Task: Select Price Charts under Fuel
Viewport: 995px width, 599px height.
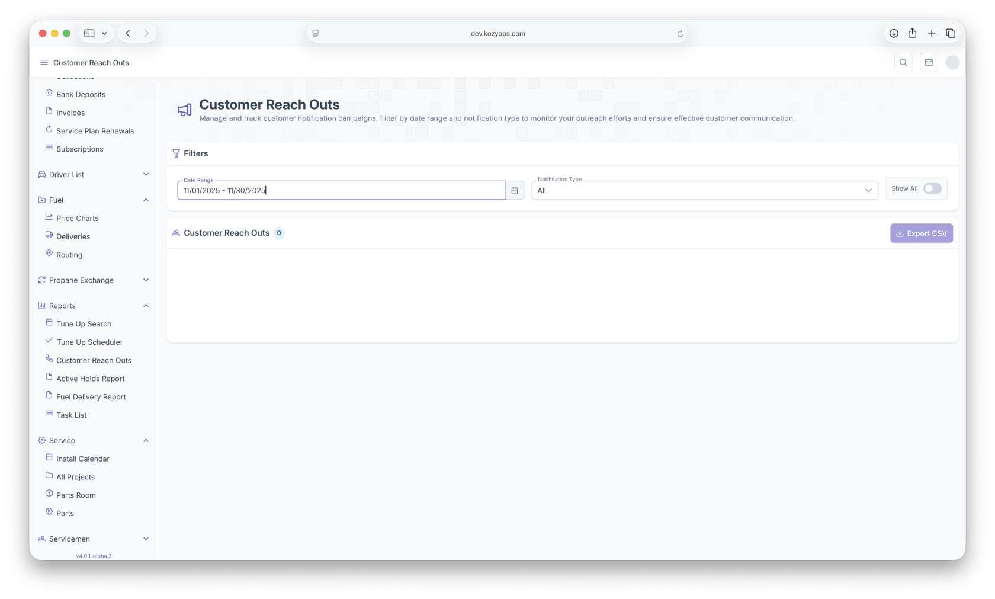Action: coord(78,218)
